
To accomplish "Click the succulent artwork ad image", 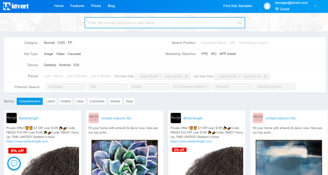I will coord(124,157).
